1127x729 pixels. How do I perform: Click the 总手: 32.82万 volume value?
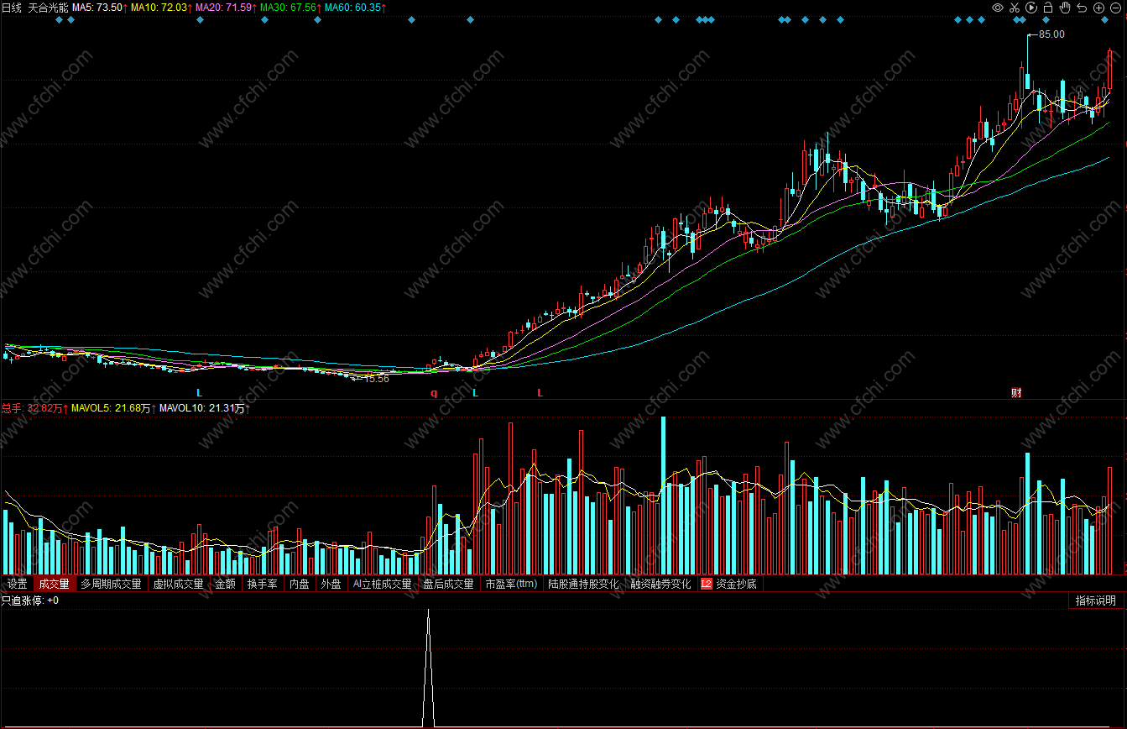[34, 408]
